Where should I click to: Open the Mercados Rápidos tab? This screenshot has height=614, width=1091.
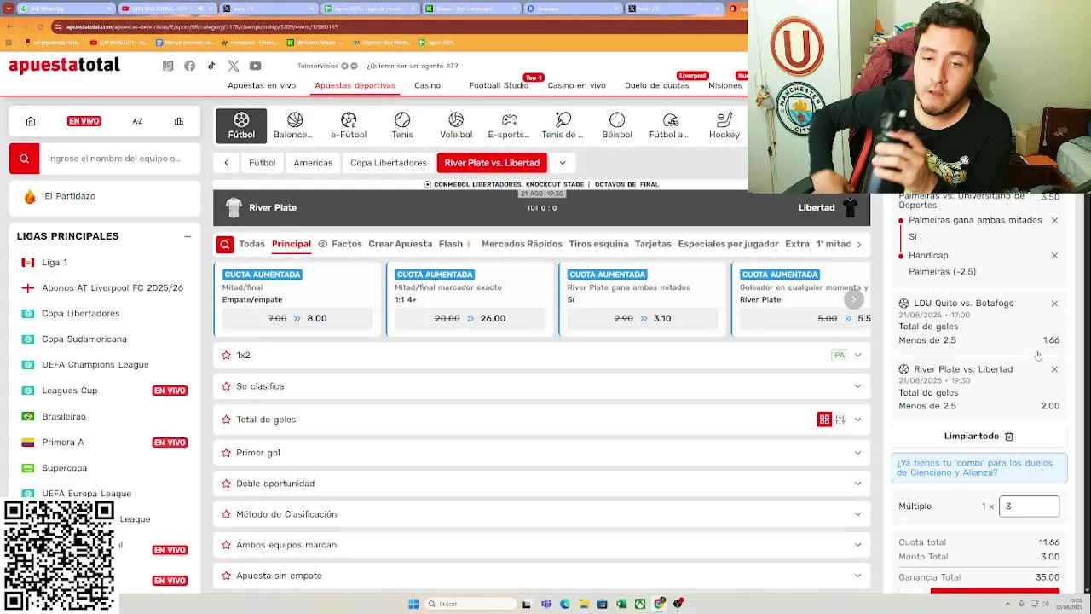pyautogui.click(x=522, y=244)
